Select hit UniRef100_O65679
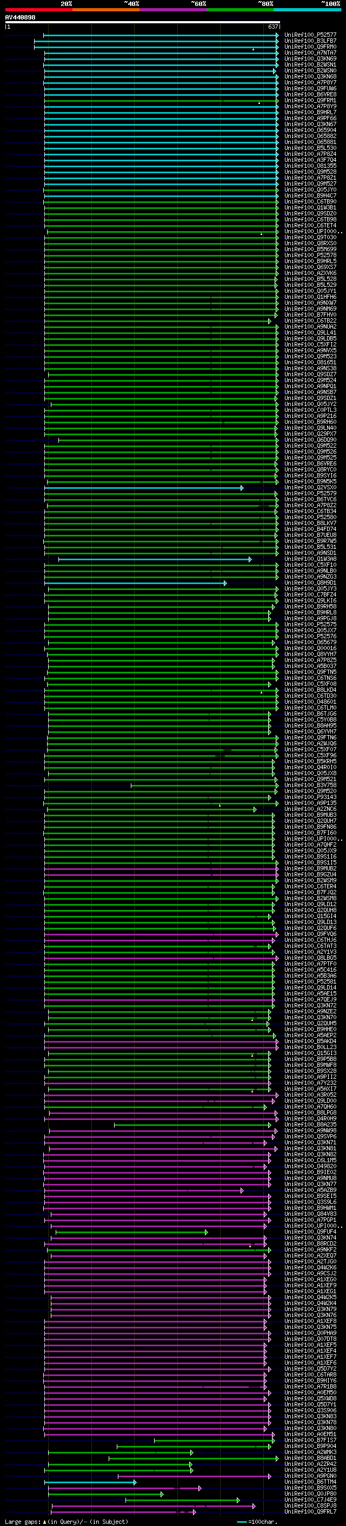This screenshot has width=346, height=1526. (310, 642)
